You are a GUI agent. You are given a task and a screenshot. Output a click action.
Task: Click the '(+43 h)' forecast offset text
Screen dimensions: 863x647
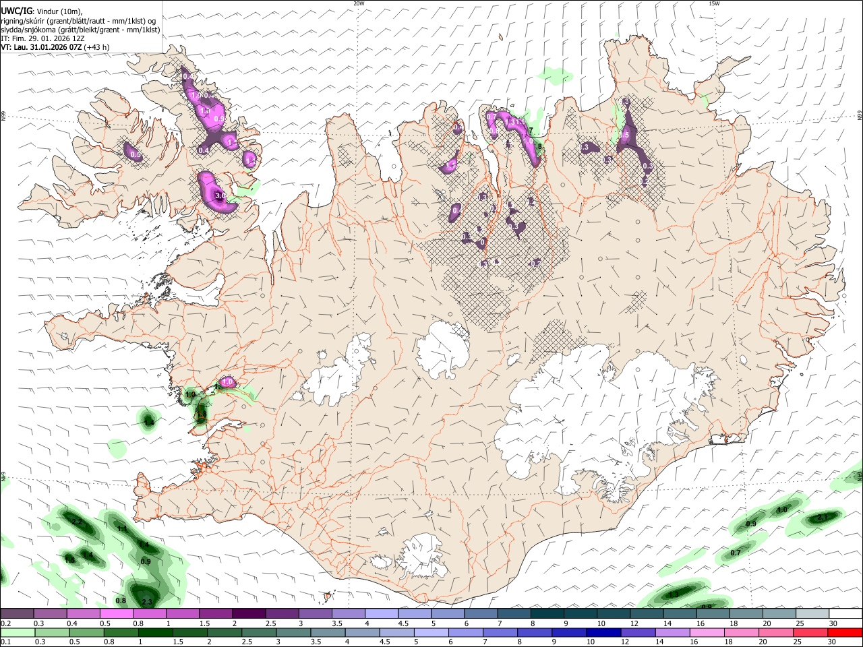(x=96, y=47)
